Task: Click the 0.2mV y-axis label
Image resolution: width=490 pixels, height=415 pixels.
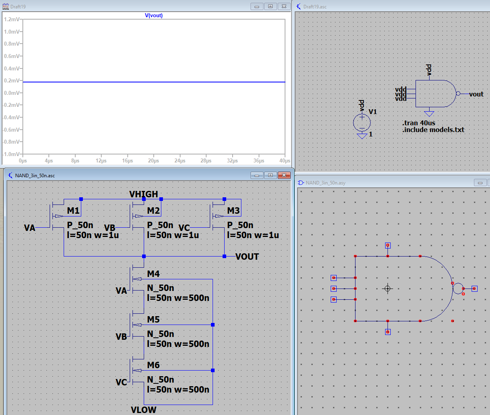Action: [12, 80]
